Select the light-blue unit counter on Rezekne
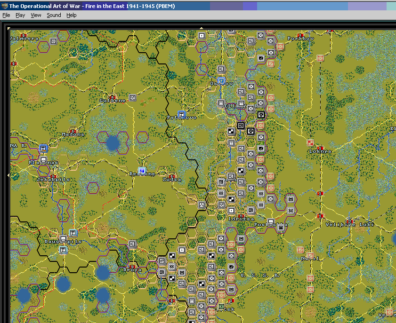Screen dimensions: 396x323 [x=142, y=171]
